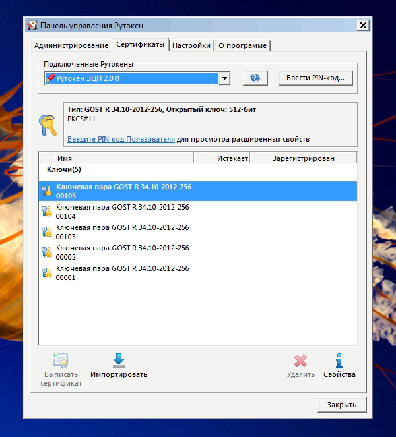
Task: Click the Тип: GOST R 34.10-2012-256 heading
Action: 162,109
